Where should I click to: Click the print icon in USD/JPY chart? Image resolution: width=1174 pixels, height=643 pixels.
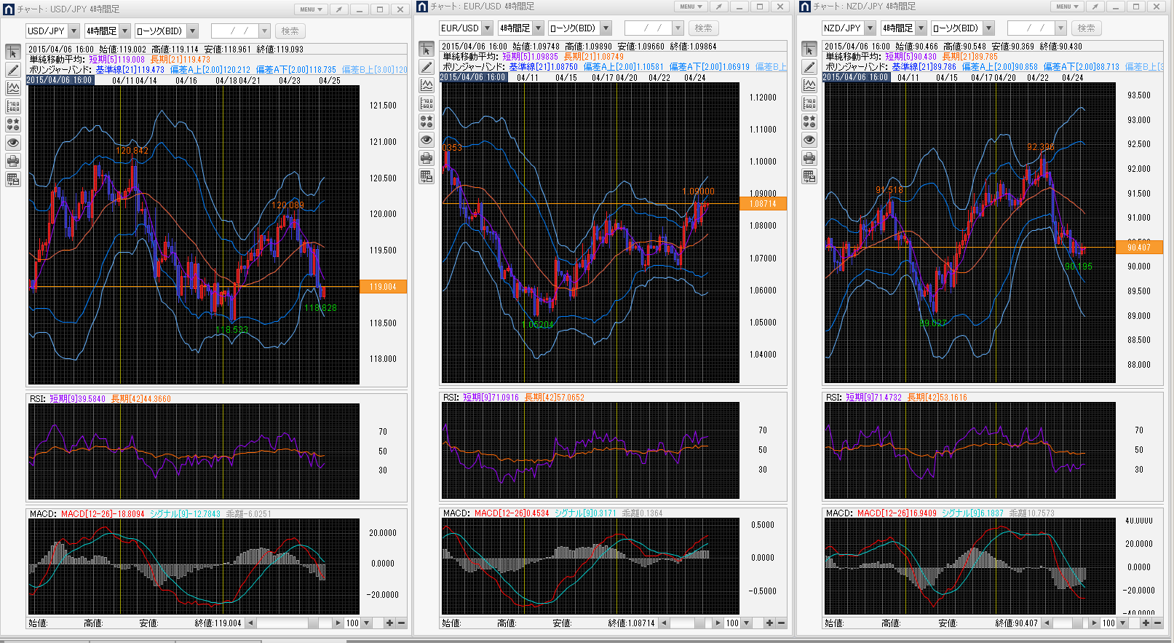click(x=13, y=161)
